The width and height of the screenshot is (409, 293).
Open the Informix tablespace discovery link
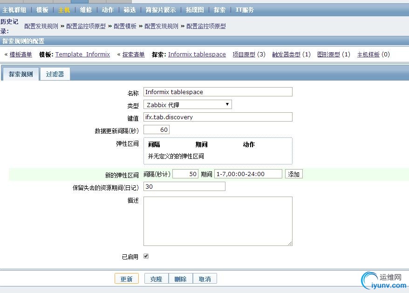point(197,55)
